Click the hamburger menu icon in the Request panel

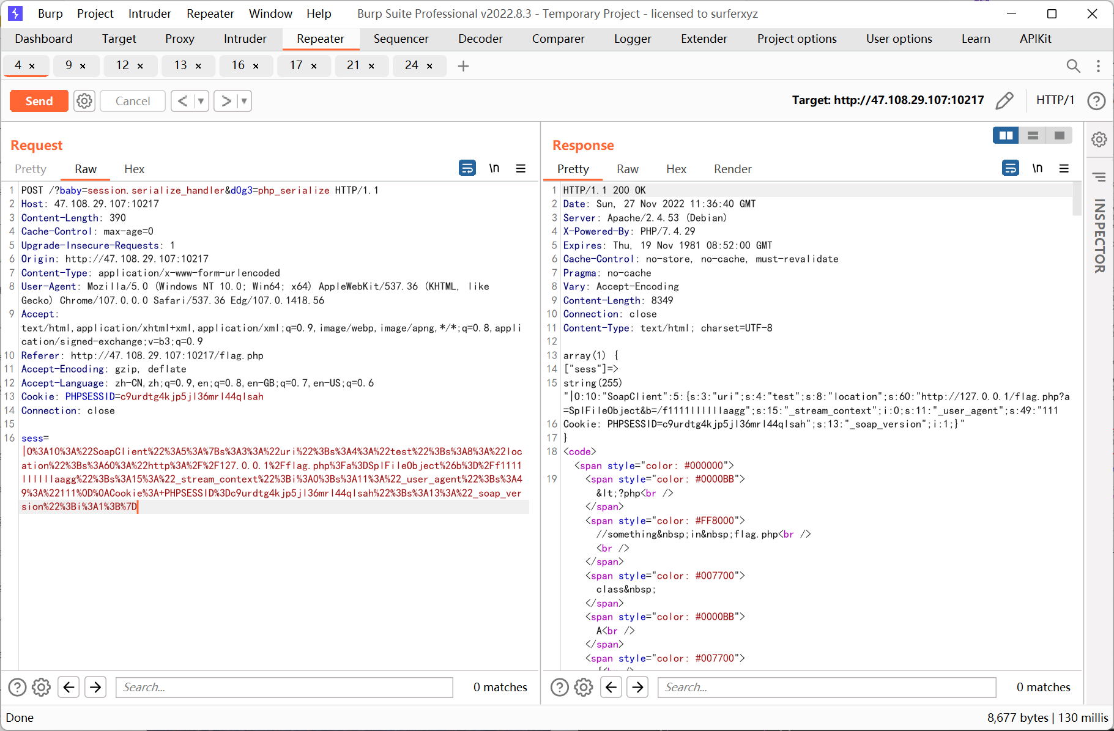point(521,168)
